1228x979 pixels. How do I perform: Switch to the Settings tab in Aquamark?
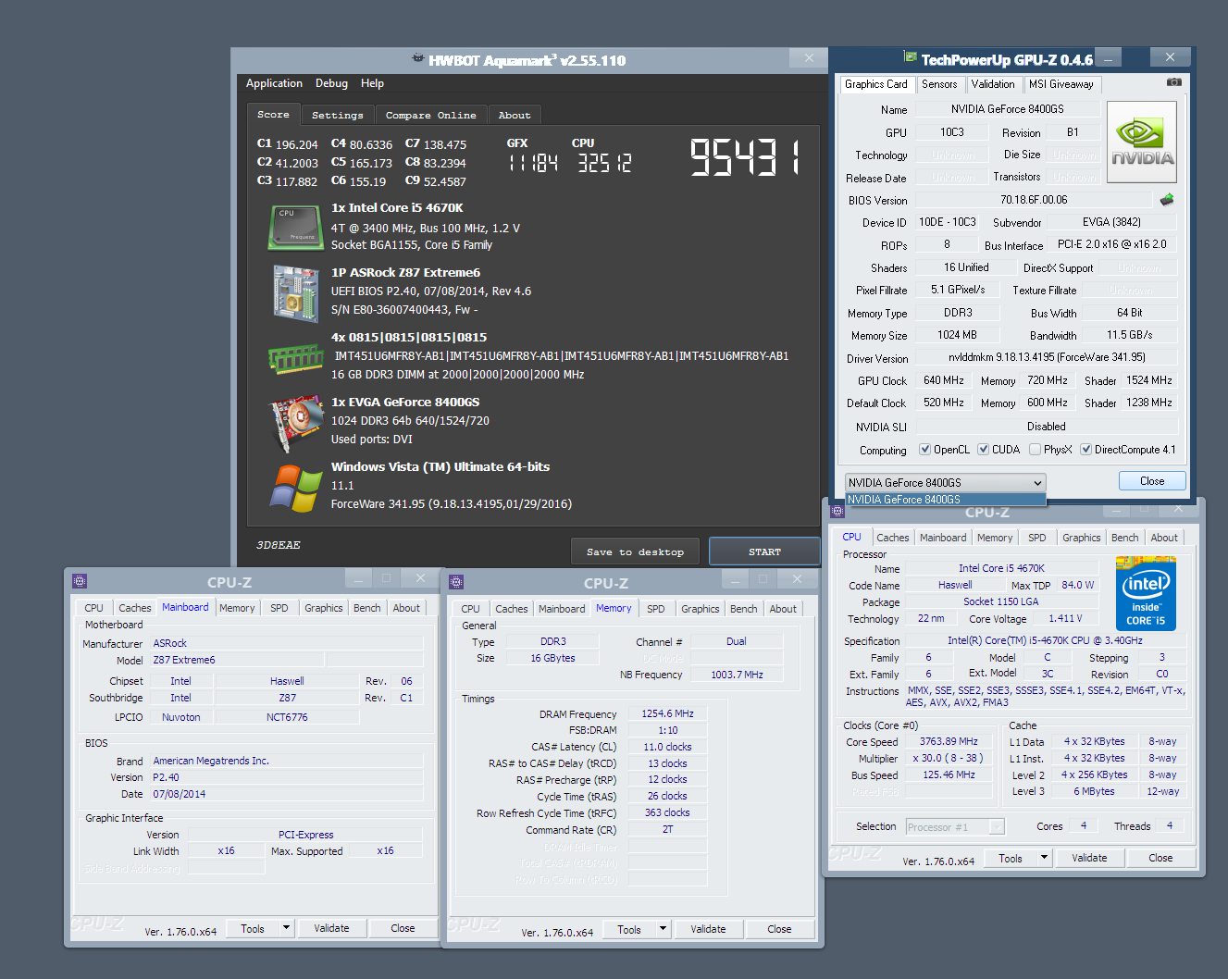pos(338,115)
